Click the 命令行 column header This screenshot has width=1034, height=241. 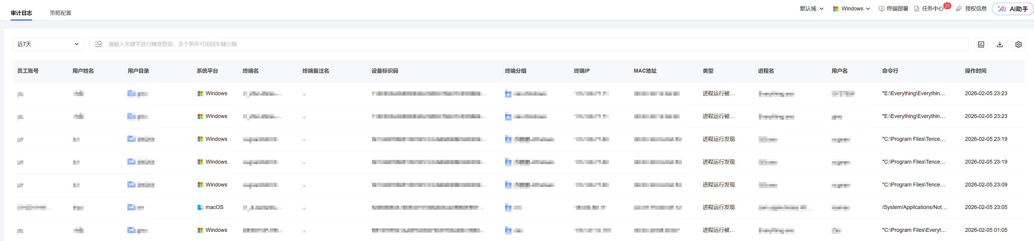click(x=890, y=71)
